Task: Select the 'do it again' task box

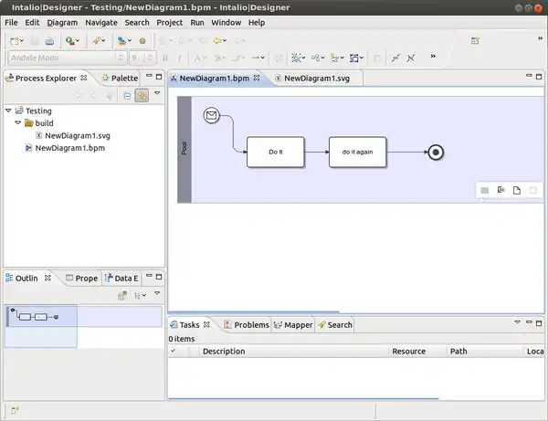Action: pos(357,152)
